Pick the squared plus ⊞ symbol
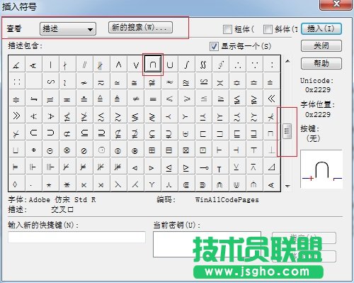Screen dimensions: 354x283 153,150
